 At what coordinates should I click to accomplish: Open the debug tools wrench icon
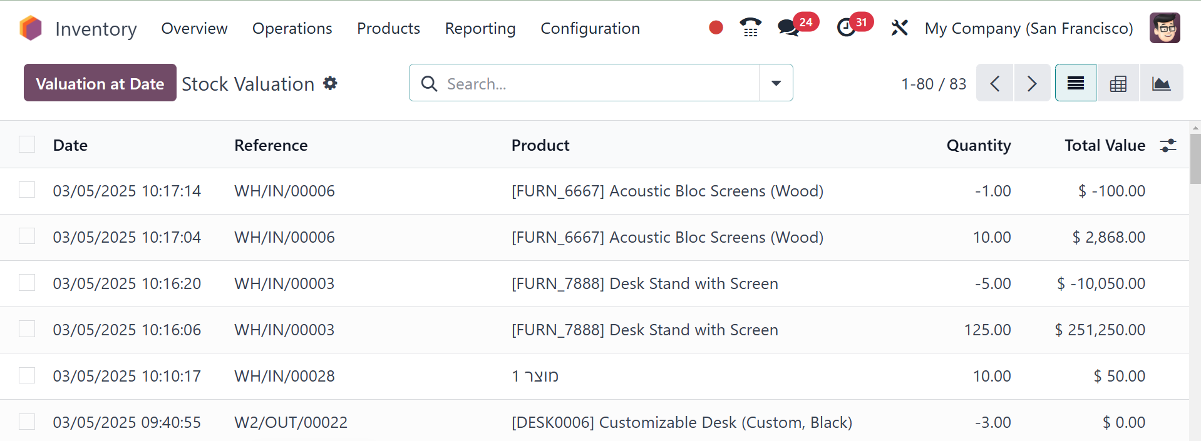pyautogui.click(x=899, y=28)
